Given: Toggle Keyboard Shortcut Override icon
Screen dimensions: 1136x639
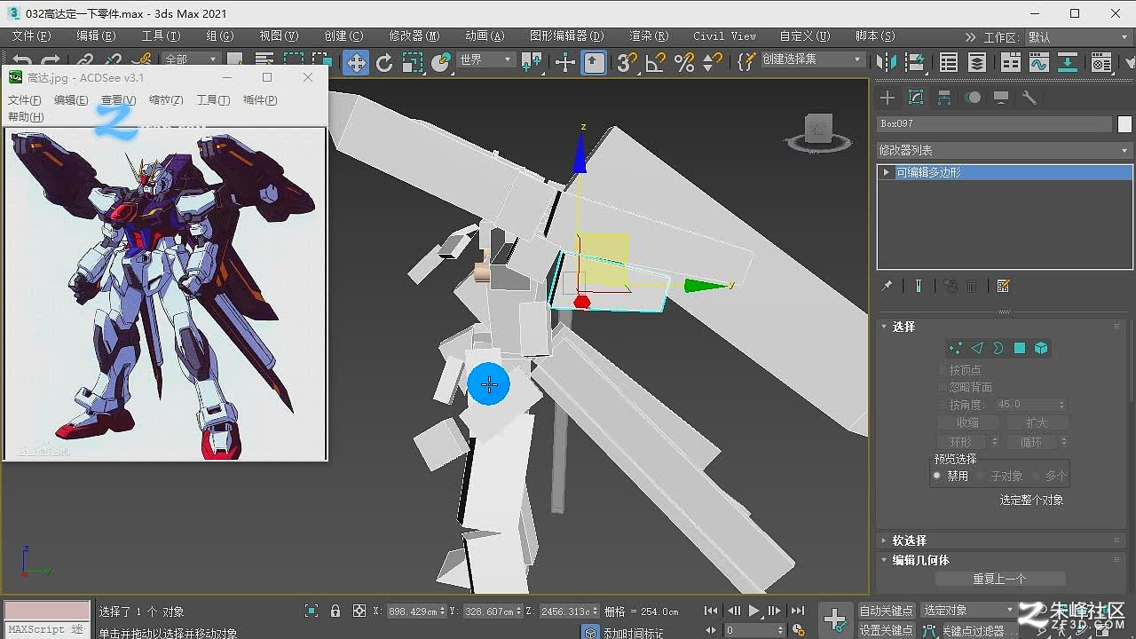Looking at the screenshot, I should coord(594,62).
